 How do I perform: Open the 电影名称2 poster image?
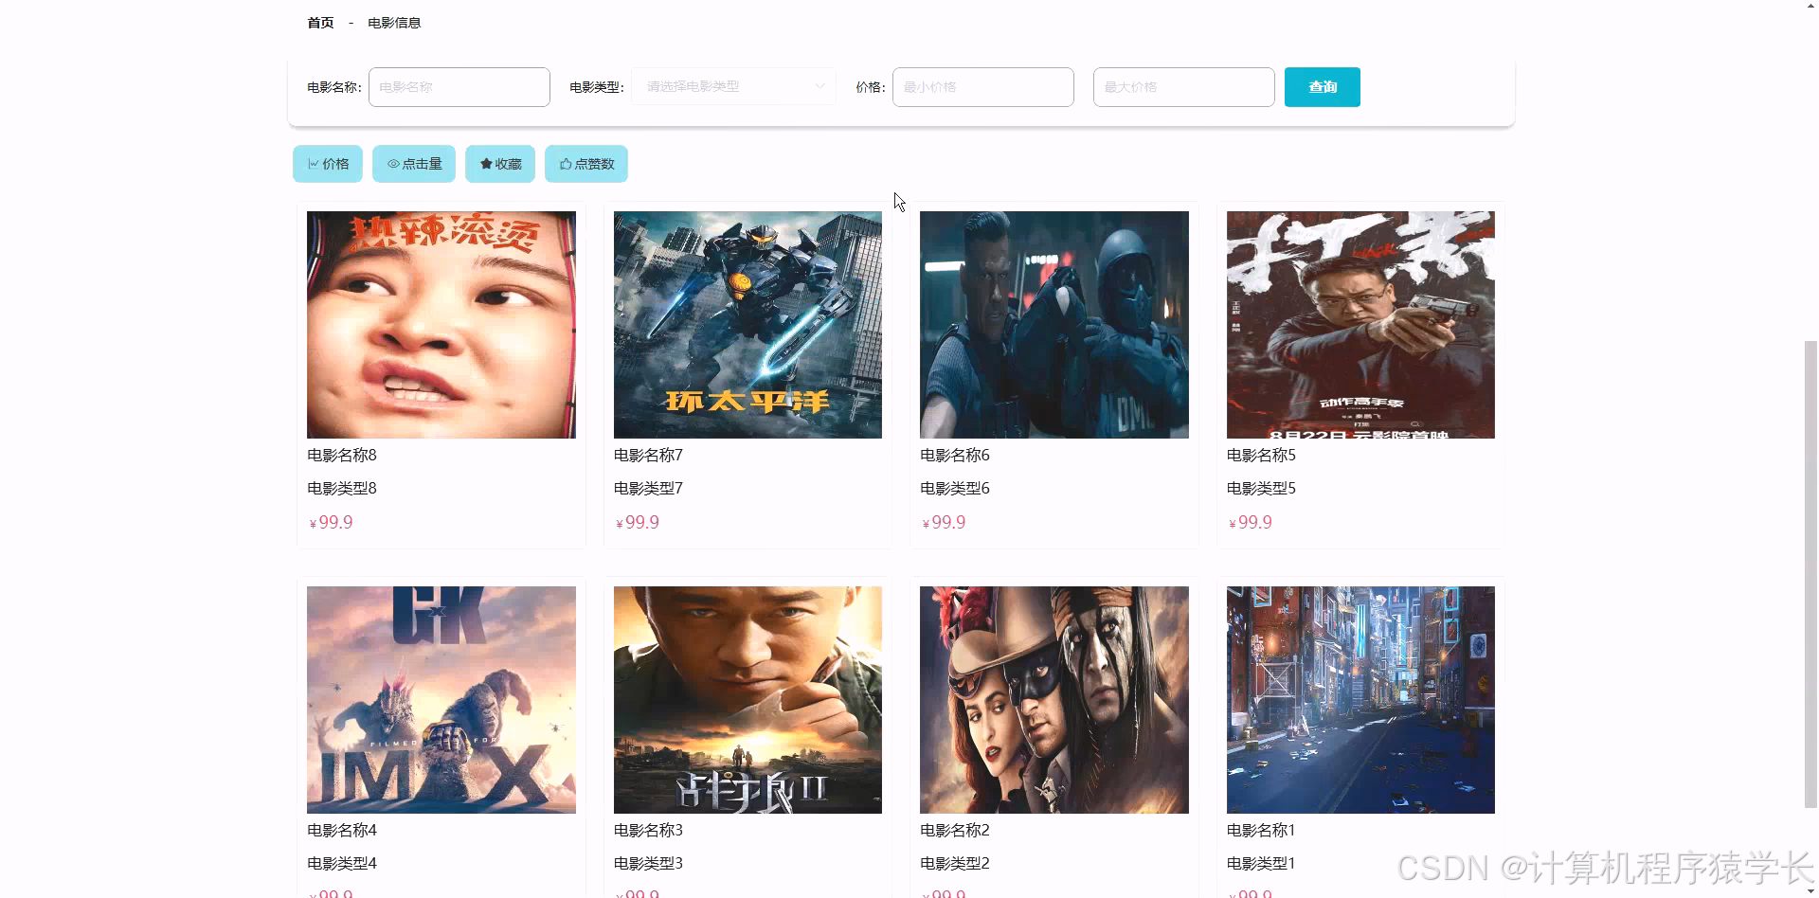[1054, 700]
